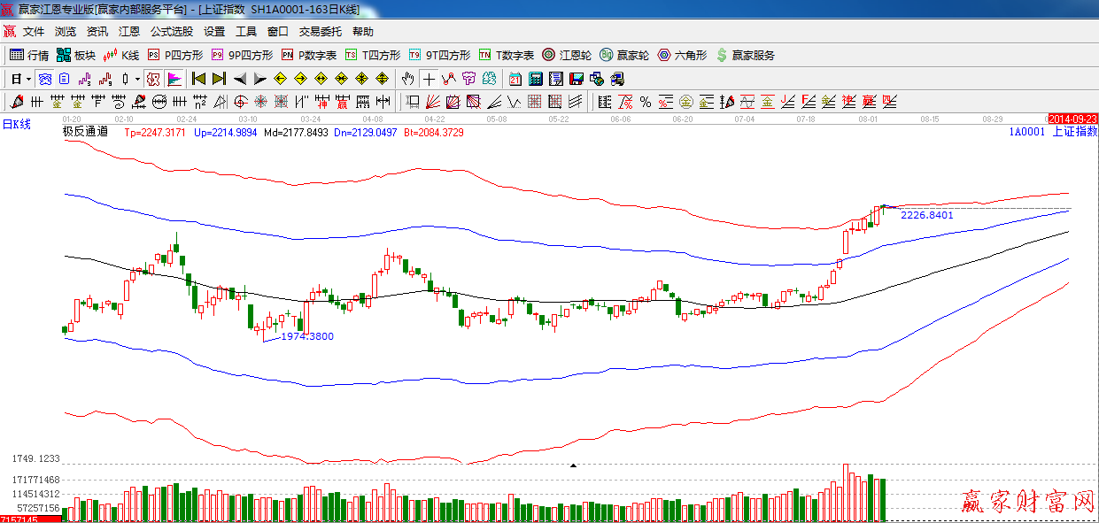This screenshot has height=523, width=1099.
Task: Select the percent sign (%) drawing tool
Action: [x=646, y=102]
